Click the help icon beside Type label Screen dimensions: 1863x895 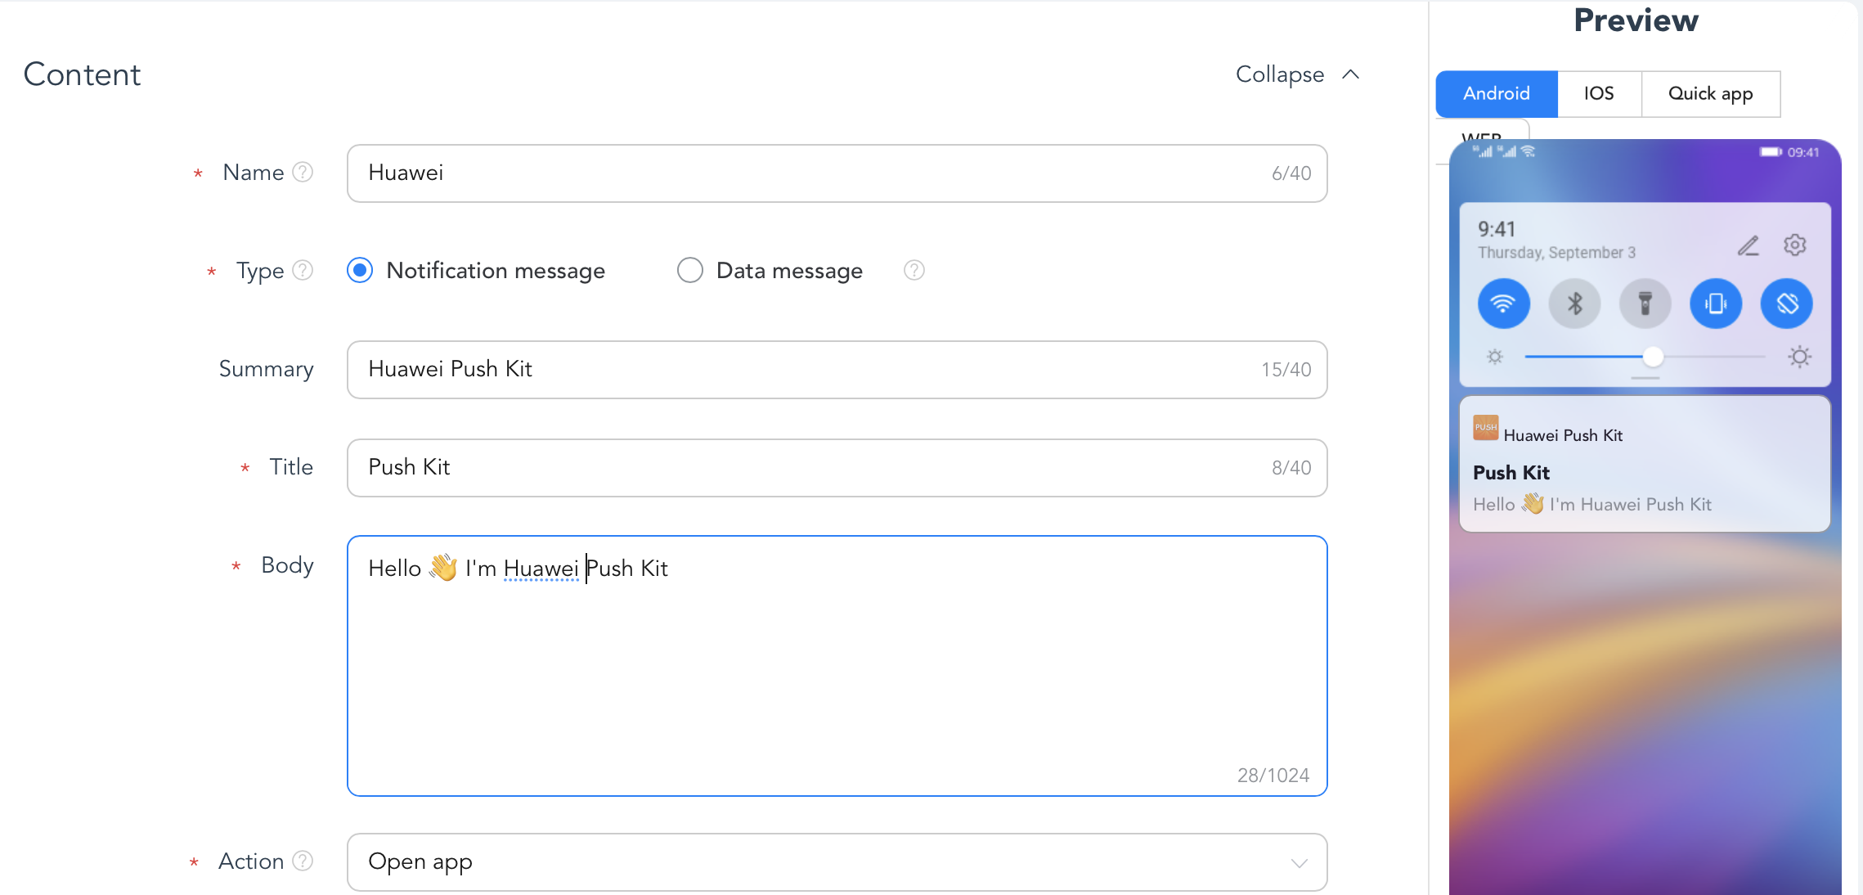tap(303, 271)
